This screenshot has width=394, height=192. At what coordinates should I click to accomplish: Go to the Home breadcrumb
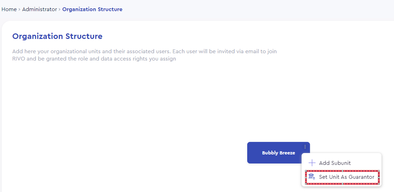point(9,9)
